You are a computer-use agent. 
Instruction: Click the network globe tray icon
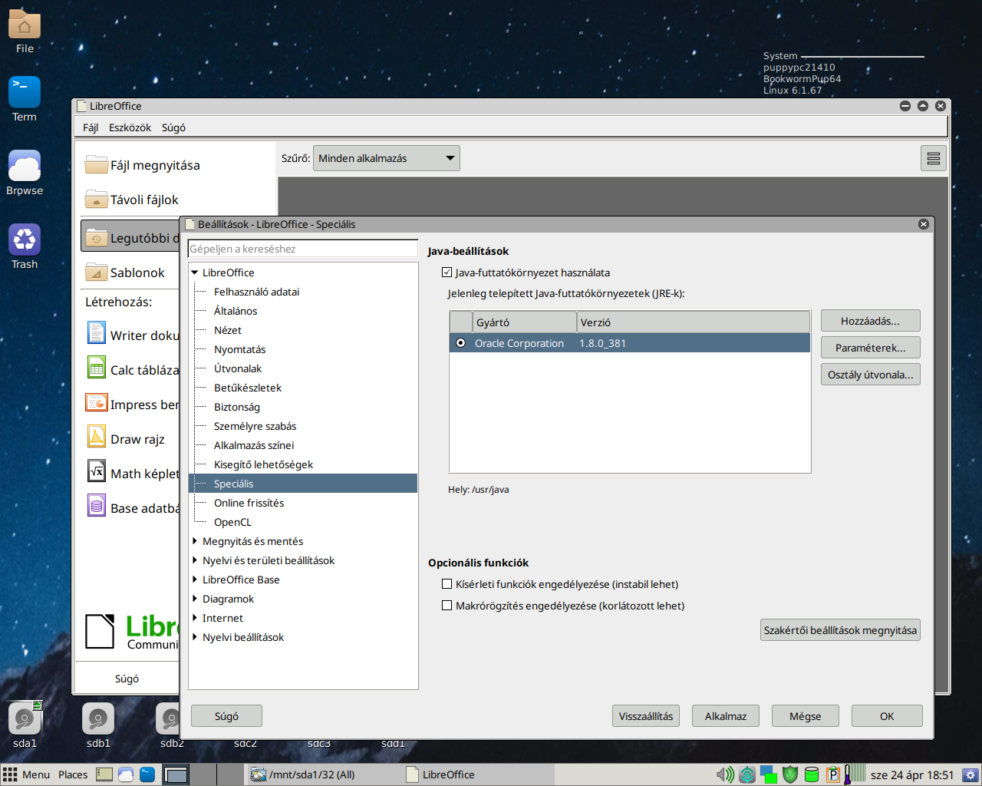point(747,774)
